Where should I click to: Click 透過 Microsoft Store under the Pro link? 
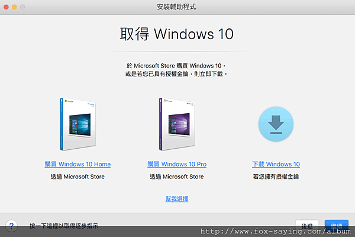tap(177, 177)
